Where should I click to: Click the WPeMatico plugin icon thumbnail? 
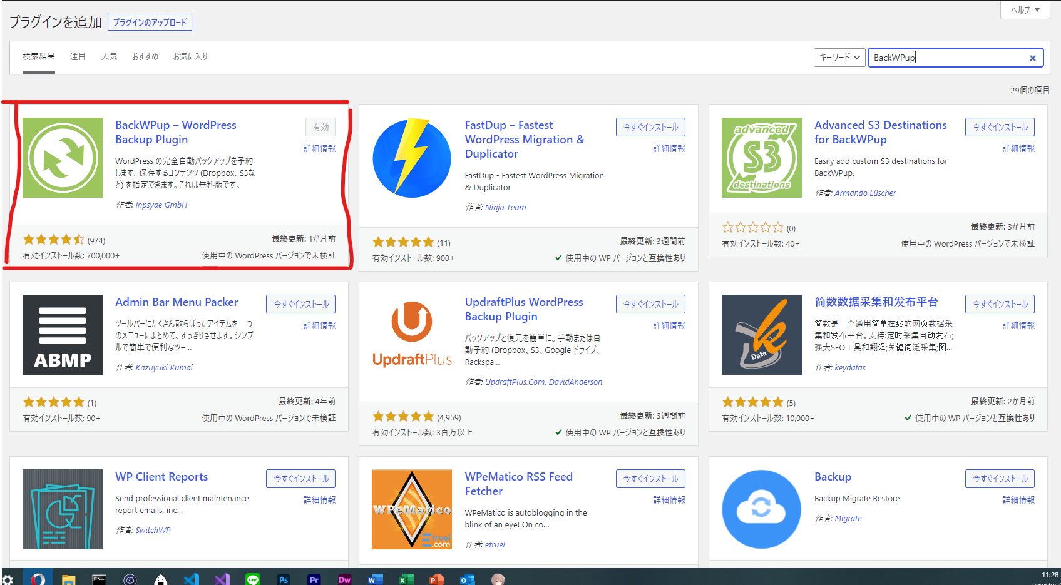click(412, 509)
